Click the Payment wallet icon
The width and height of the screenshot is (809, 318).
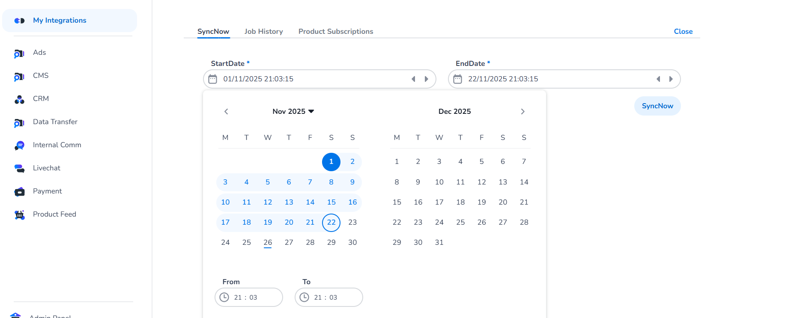click(x=19, y=192)
